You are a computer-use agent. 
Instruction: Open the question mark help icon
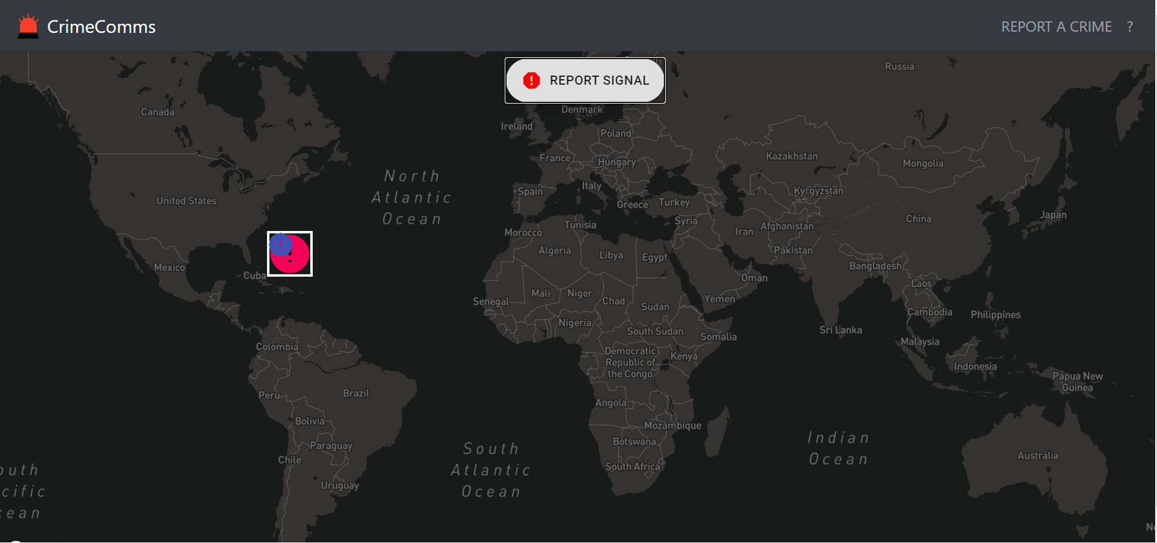pyautogui.click(x=1130, y=27)
